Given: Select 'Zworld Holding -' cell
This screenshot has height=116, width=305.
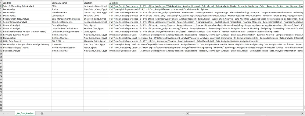Looking at the screenshot, I should (x=67, y=25).
